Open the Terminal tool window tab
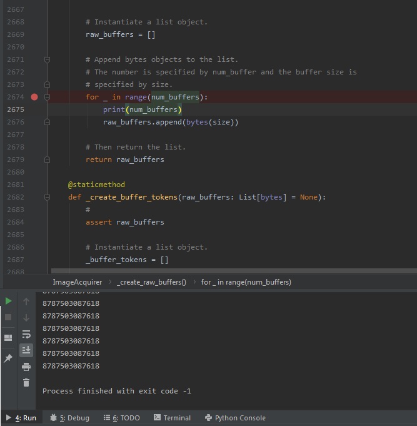 pyautogui.click(x=172, y=418)
